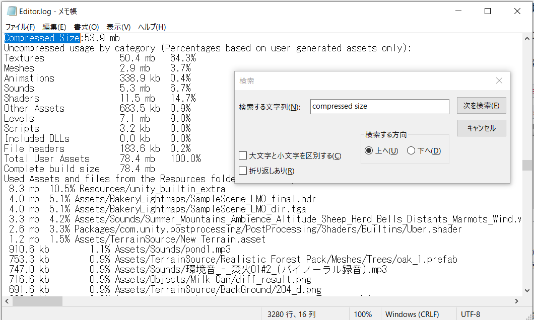
Task: Click '3280 行、16 列' in the status bar
Action: [x=292, y=314]
